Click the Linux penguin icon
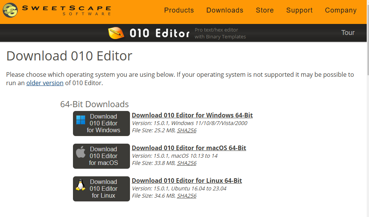The height and width of the screenshot is (217, 369). point(81,185)
